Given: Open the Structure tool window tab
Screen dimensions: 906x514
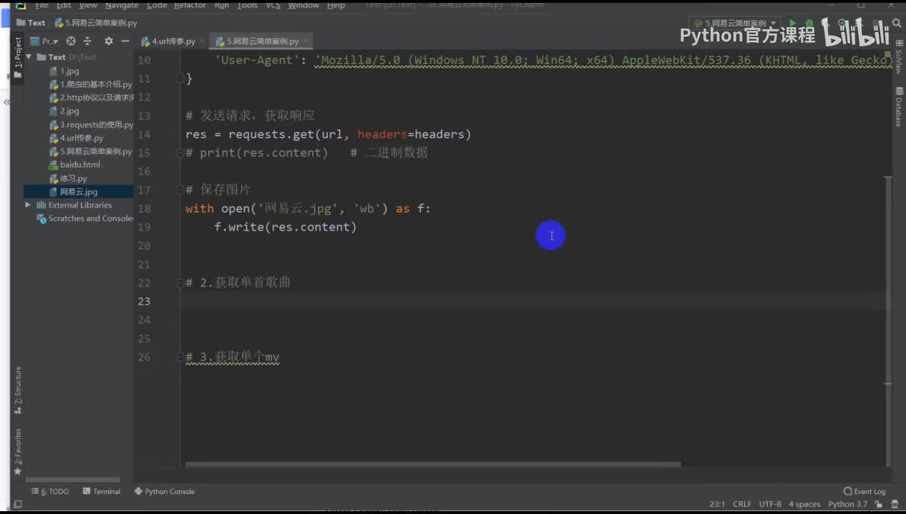Looking at the screenshot, I should (x=19, y=390).
